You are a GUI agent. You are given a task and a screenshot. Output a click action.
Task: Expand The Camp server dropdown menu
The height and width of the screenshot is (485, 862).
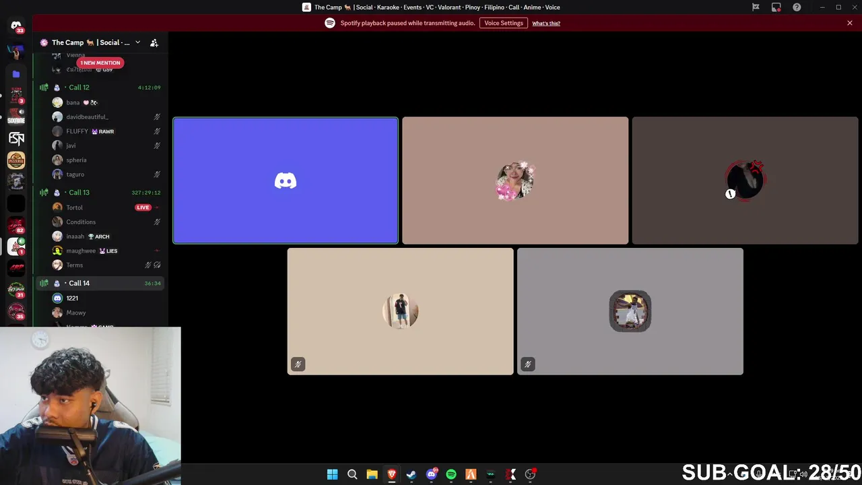click(x=137, y=42)
